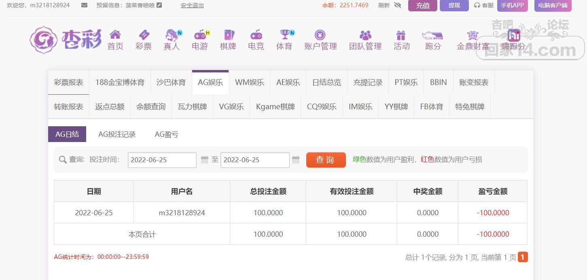Click the 充值 recharge button
This screenshot has height=280, width=587.
tap(423, 6)
